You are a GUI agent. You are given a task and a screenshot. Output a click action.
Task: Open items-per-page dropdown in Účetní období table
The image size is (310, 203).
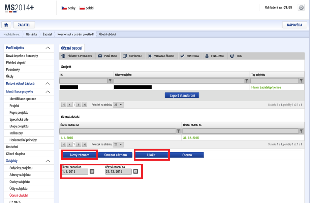pyautogui.click(x=118, y=145)
